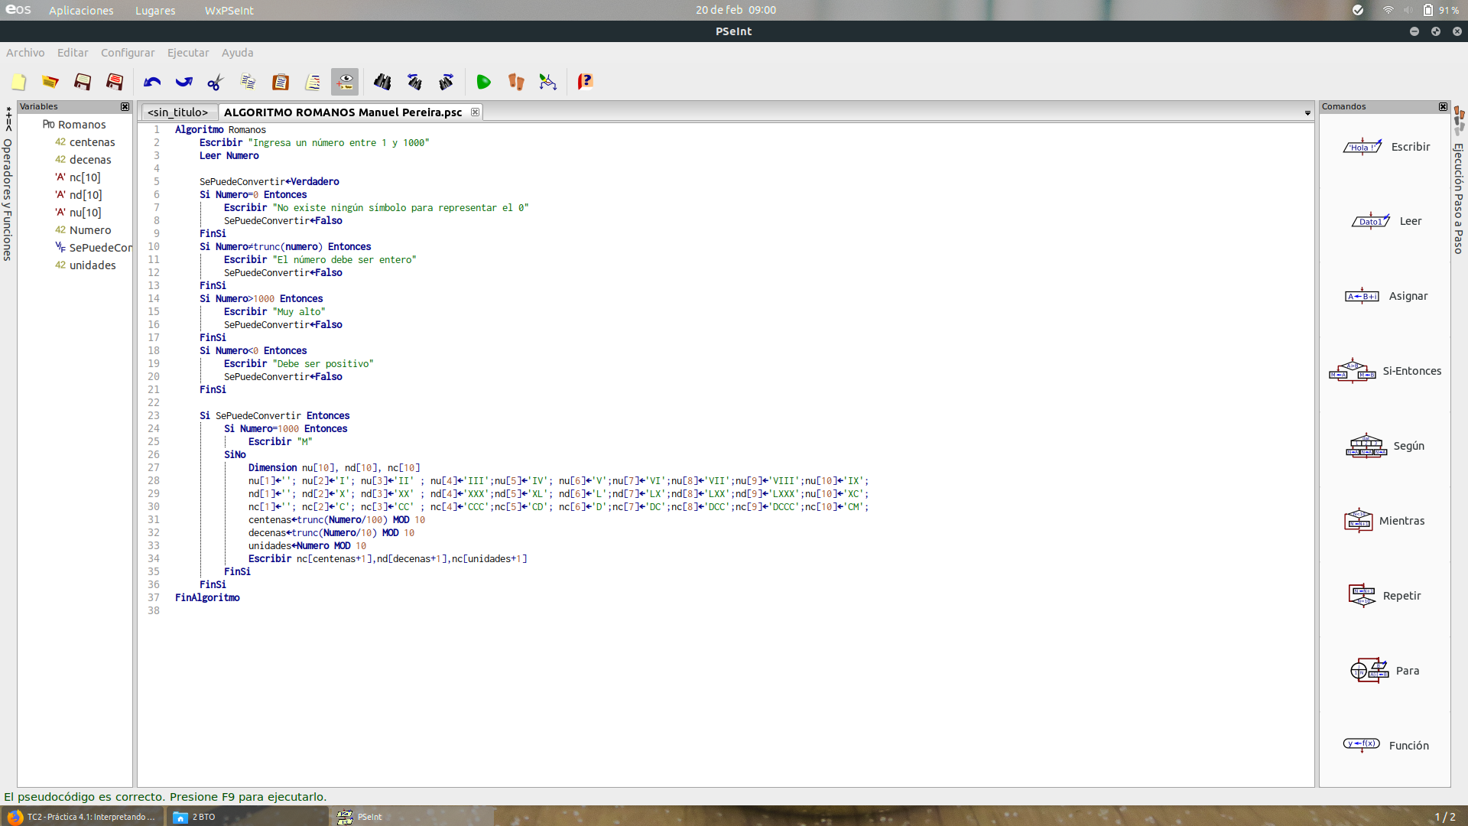This screenshot has width=1468, height=826.
Task: Click the Paste clipboard icon
Action: 281,82
